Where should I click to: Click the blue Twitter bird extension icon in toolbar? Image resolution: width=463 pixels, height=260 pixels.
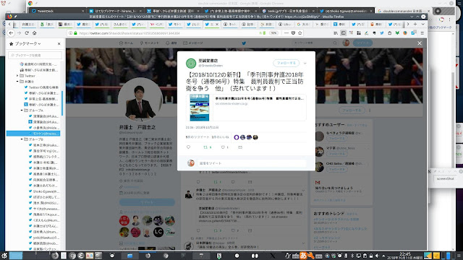click(382, 33)
